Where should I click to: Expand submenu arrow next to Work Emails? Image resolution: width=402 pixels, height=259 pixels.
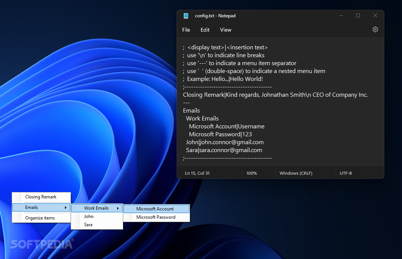[x=118, y=209]
